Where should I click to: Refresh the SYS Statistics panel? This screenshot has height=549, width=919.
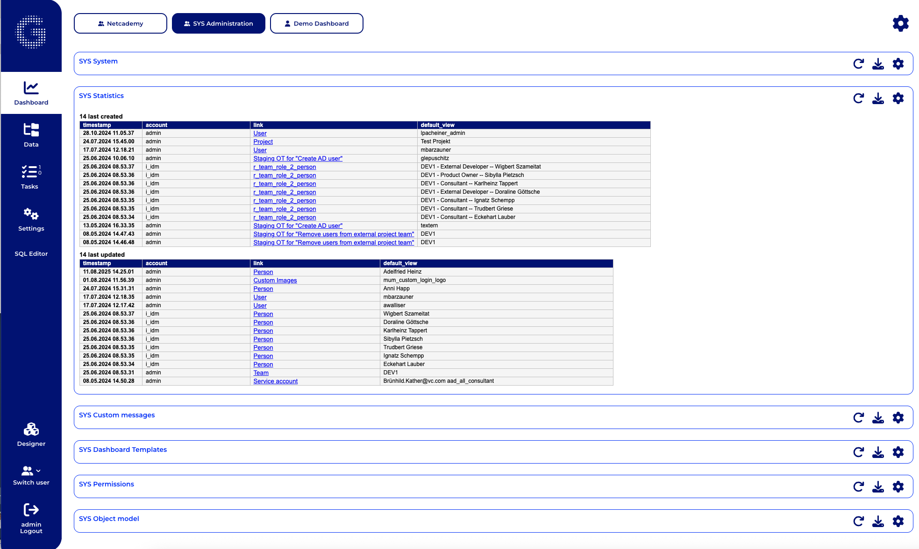858,99
